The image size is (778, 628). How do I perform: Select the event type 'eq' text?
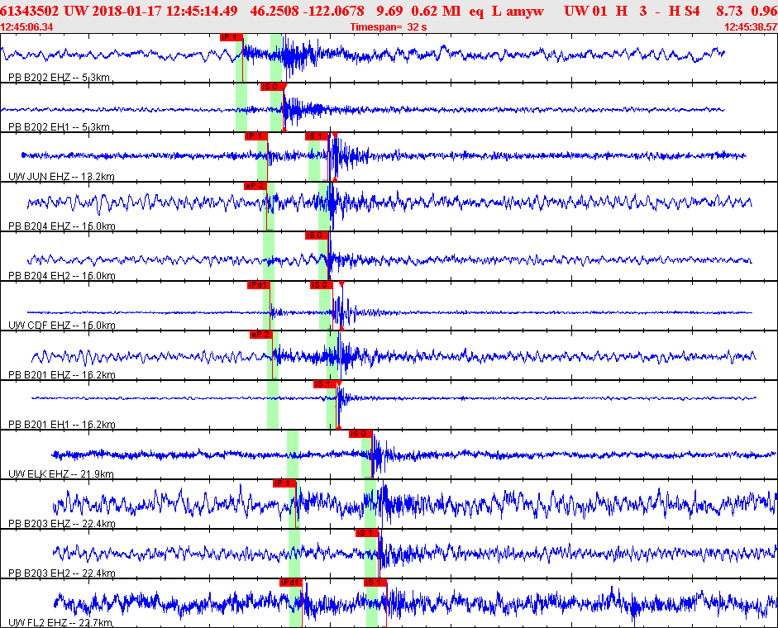pos(476,12)
